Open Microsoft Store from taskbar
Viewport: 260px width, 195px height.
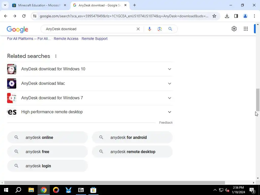coord(93,190)
